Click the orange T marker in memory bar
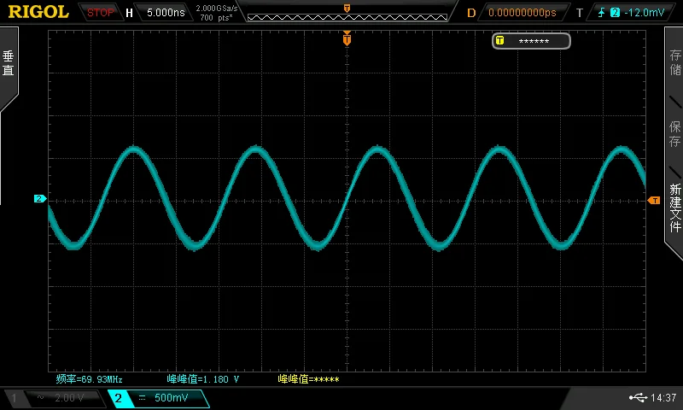This screenshot has width=683, height=410. 347,9
